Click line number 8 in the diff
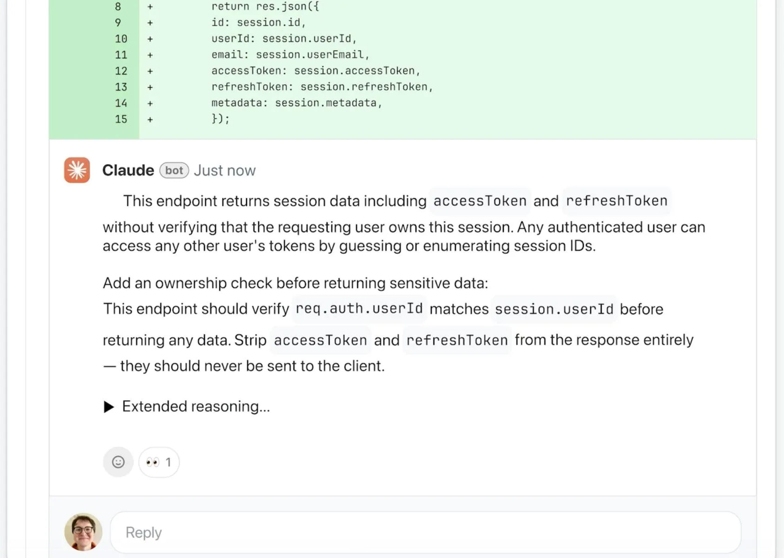This screenshot has width=784, height=558. pos(118,7)
